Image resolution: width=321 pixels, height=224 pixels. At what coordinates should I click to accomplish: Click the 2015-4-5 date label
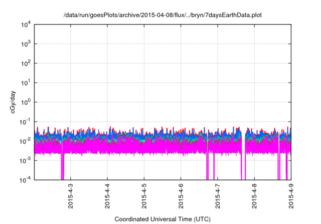pyautogui.click(x=144, y=196)
